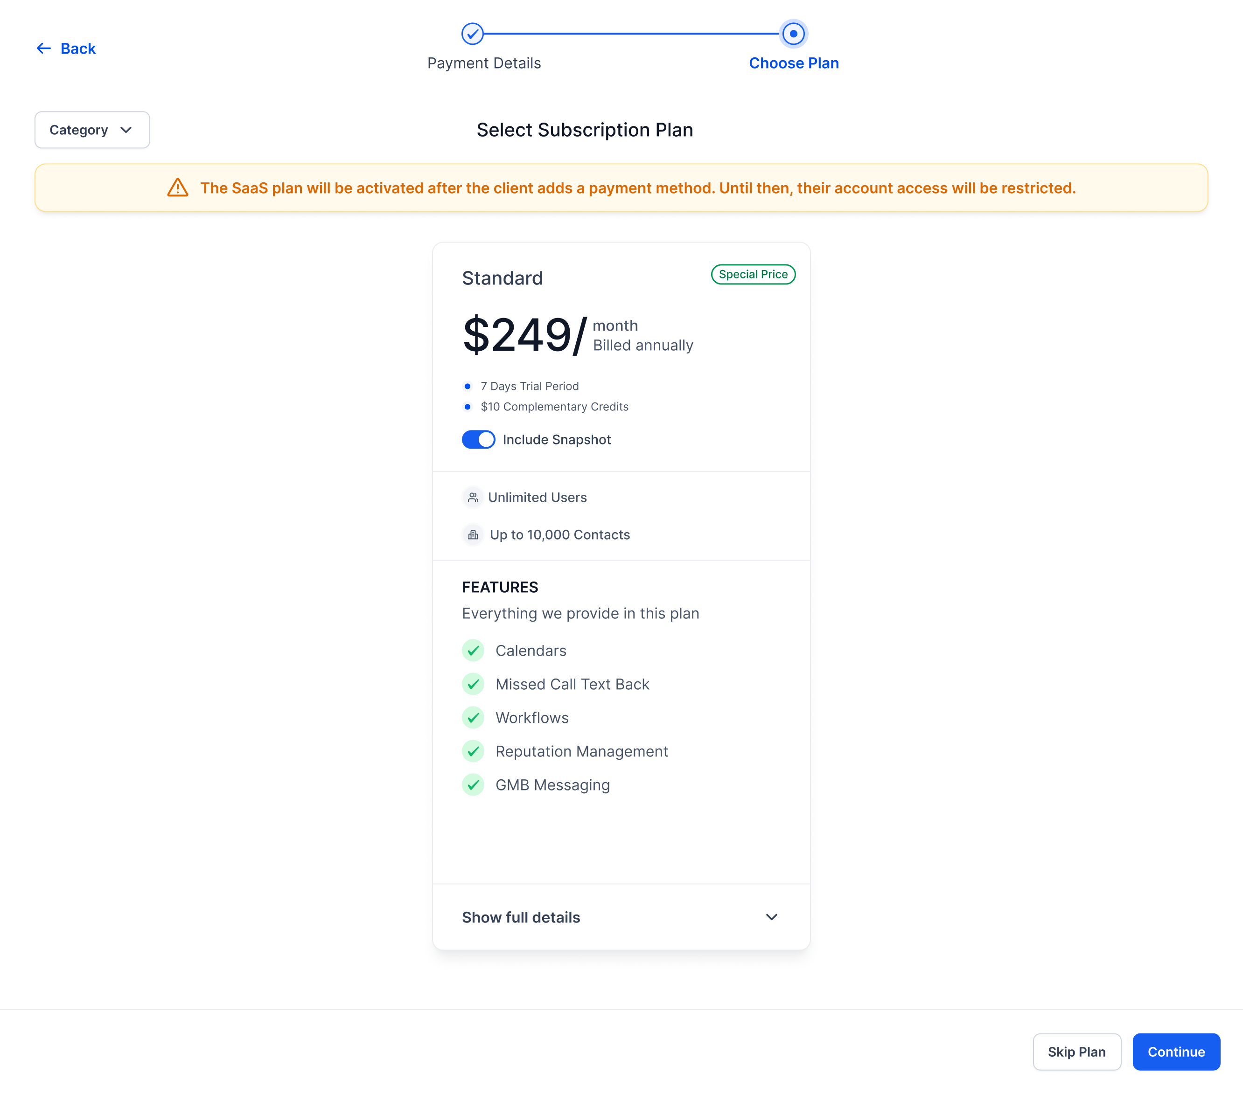Screen dimensions: 1243x1095
Task: Click the Standard plan title
Action: [x=503, y=278]
